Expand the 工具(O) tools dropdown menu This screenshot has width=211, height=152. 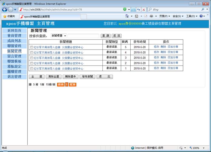coord(192,16)
